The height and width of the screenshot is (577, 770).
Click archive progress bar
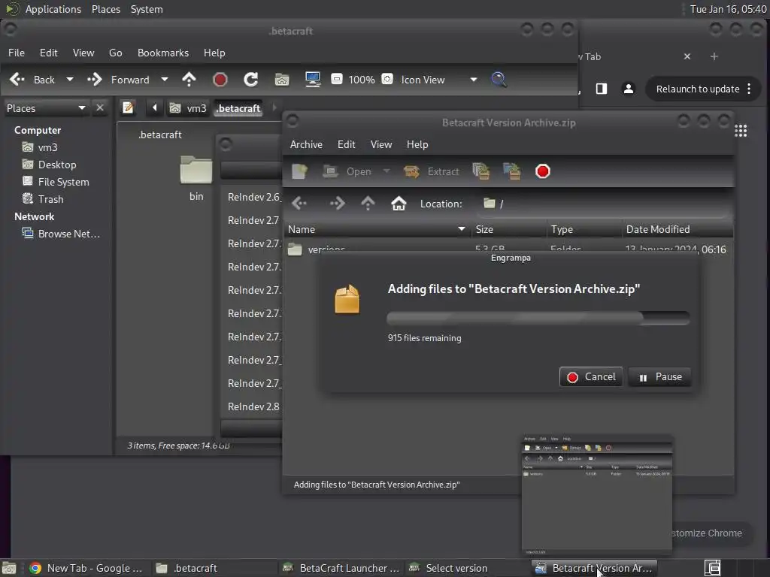pyautogui.click(x=538, y=318)
